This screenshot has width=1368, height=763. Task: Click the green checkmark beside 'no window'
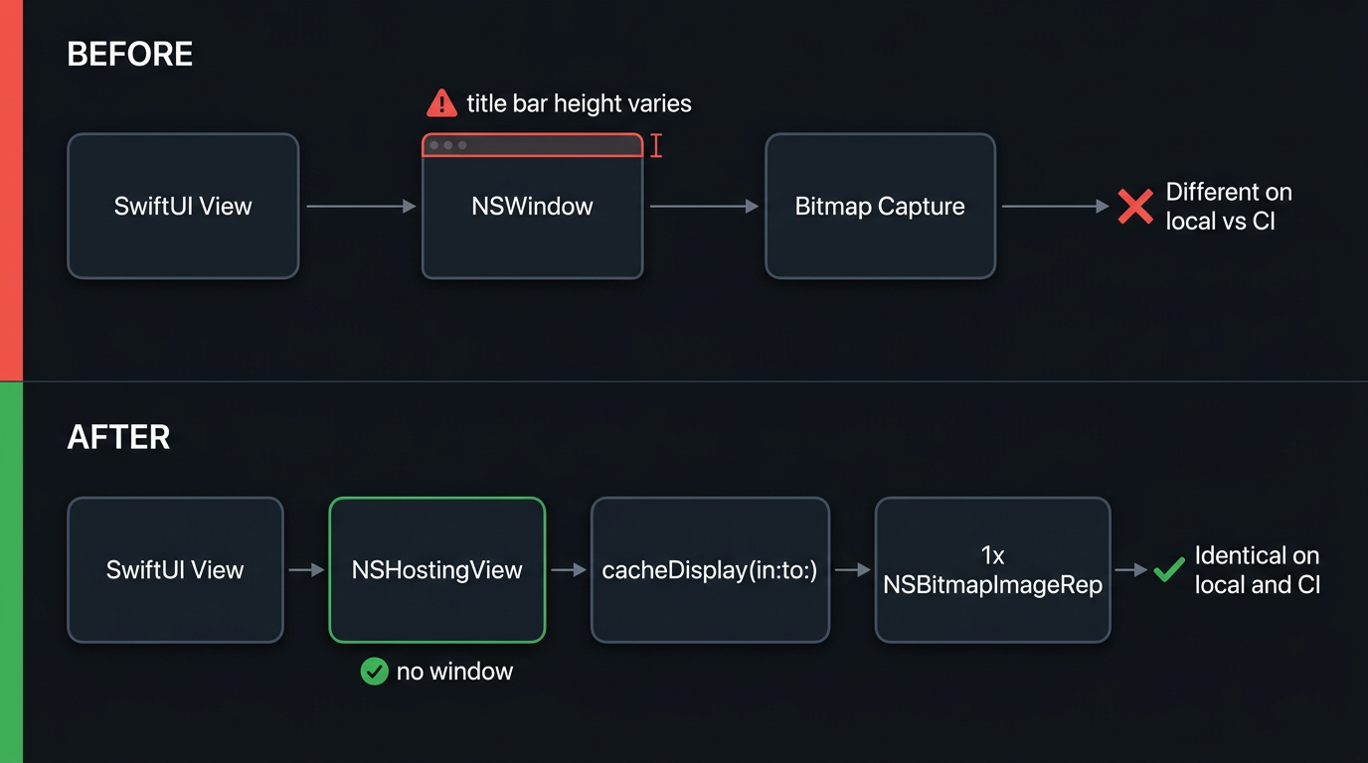point(374,672)
